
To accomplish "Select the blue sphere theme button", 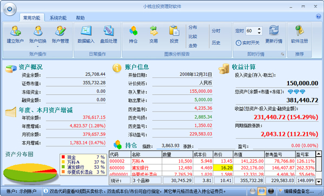I will (x=261, y=191).
